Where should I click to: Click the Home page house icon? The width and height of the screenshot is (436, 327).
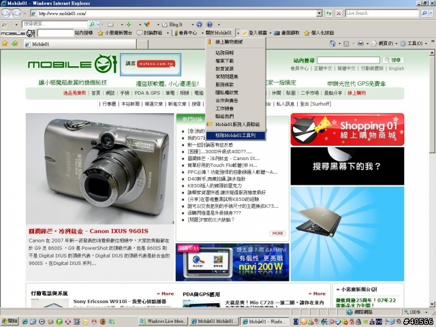click(332, 44)
